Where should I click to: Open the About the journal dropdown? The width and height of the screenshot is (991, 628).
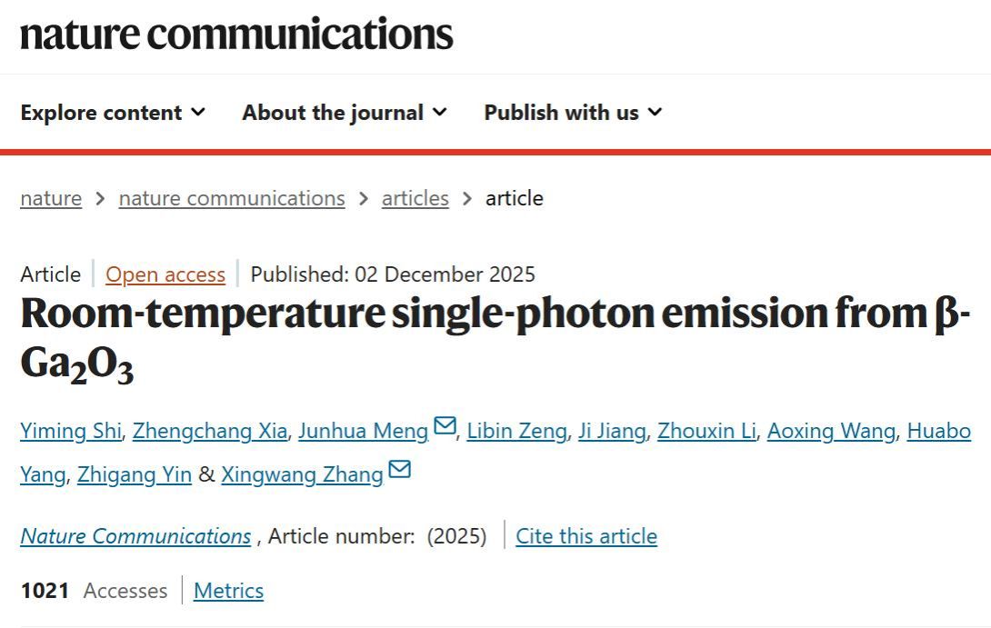click(344, 113)
